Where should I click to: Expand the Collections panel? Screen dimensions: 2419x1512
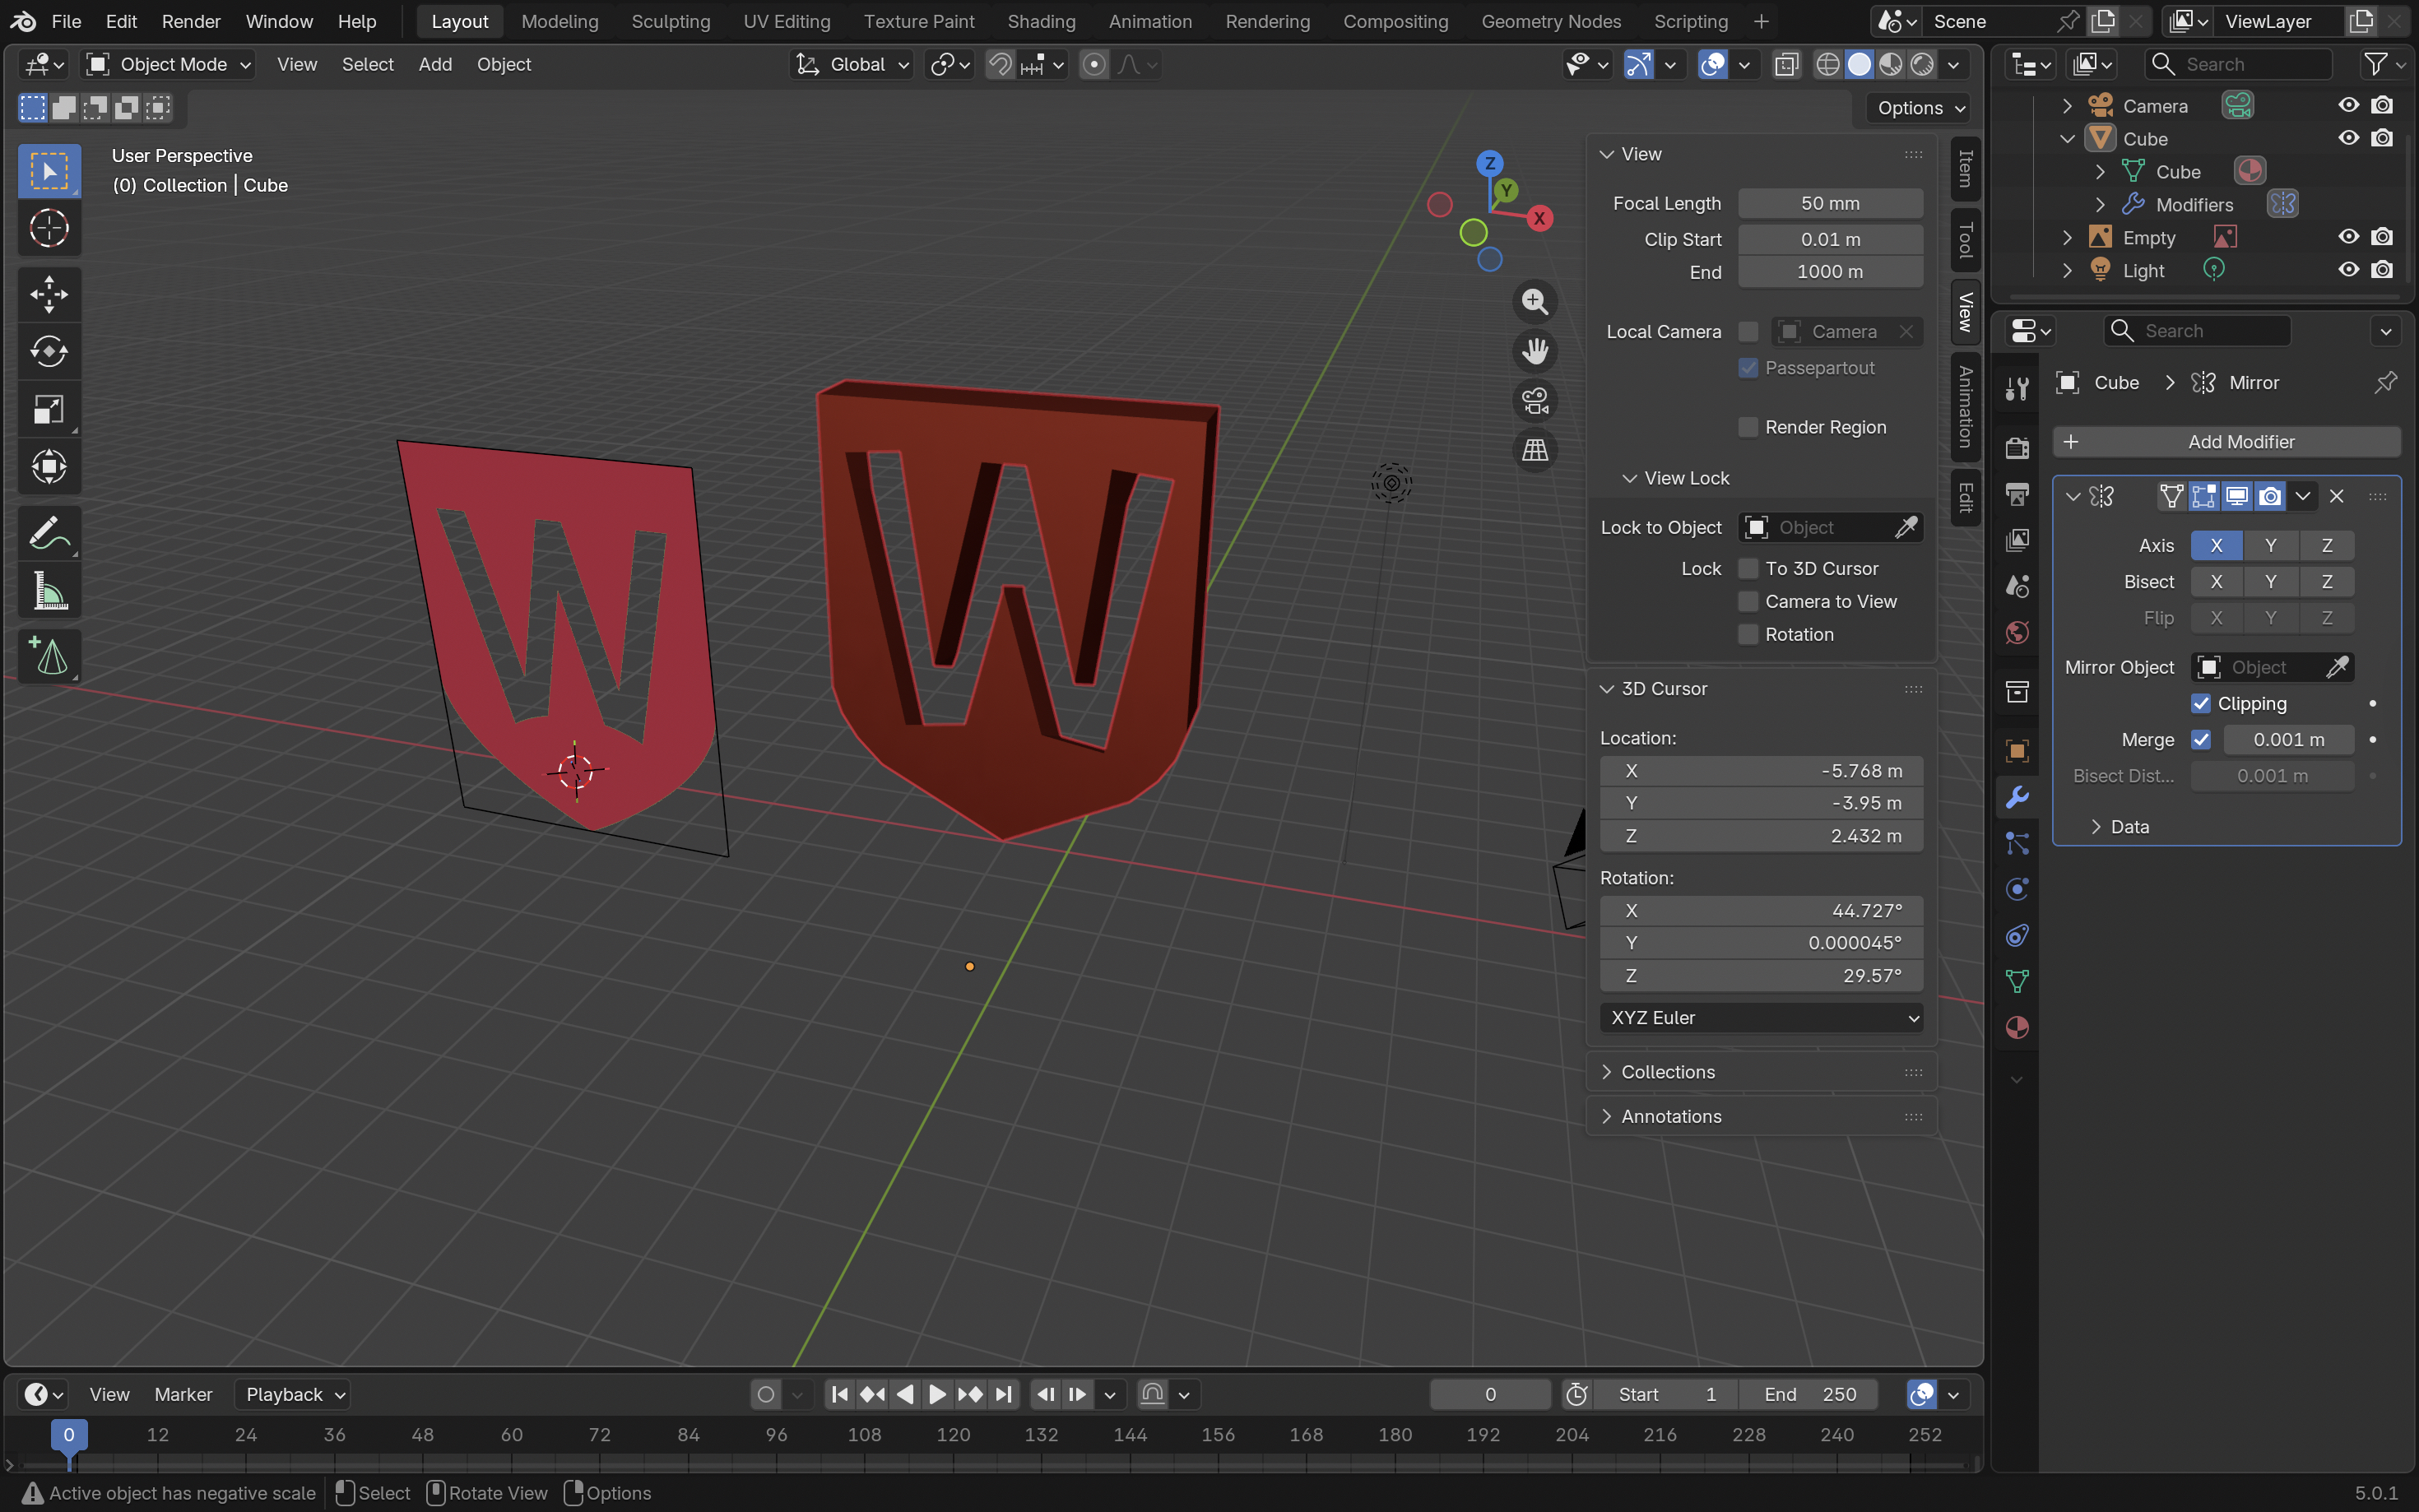[x=1667, y=1072]
